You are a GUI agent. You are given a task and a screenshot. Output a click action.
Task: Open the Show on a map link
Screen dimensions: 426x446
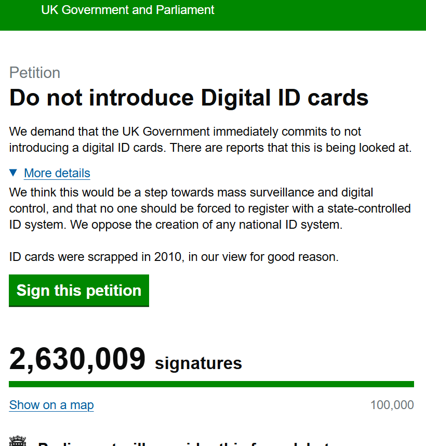(51, 405)
